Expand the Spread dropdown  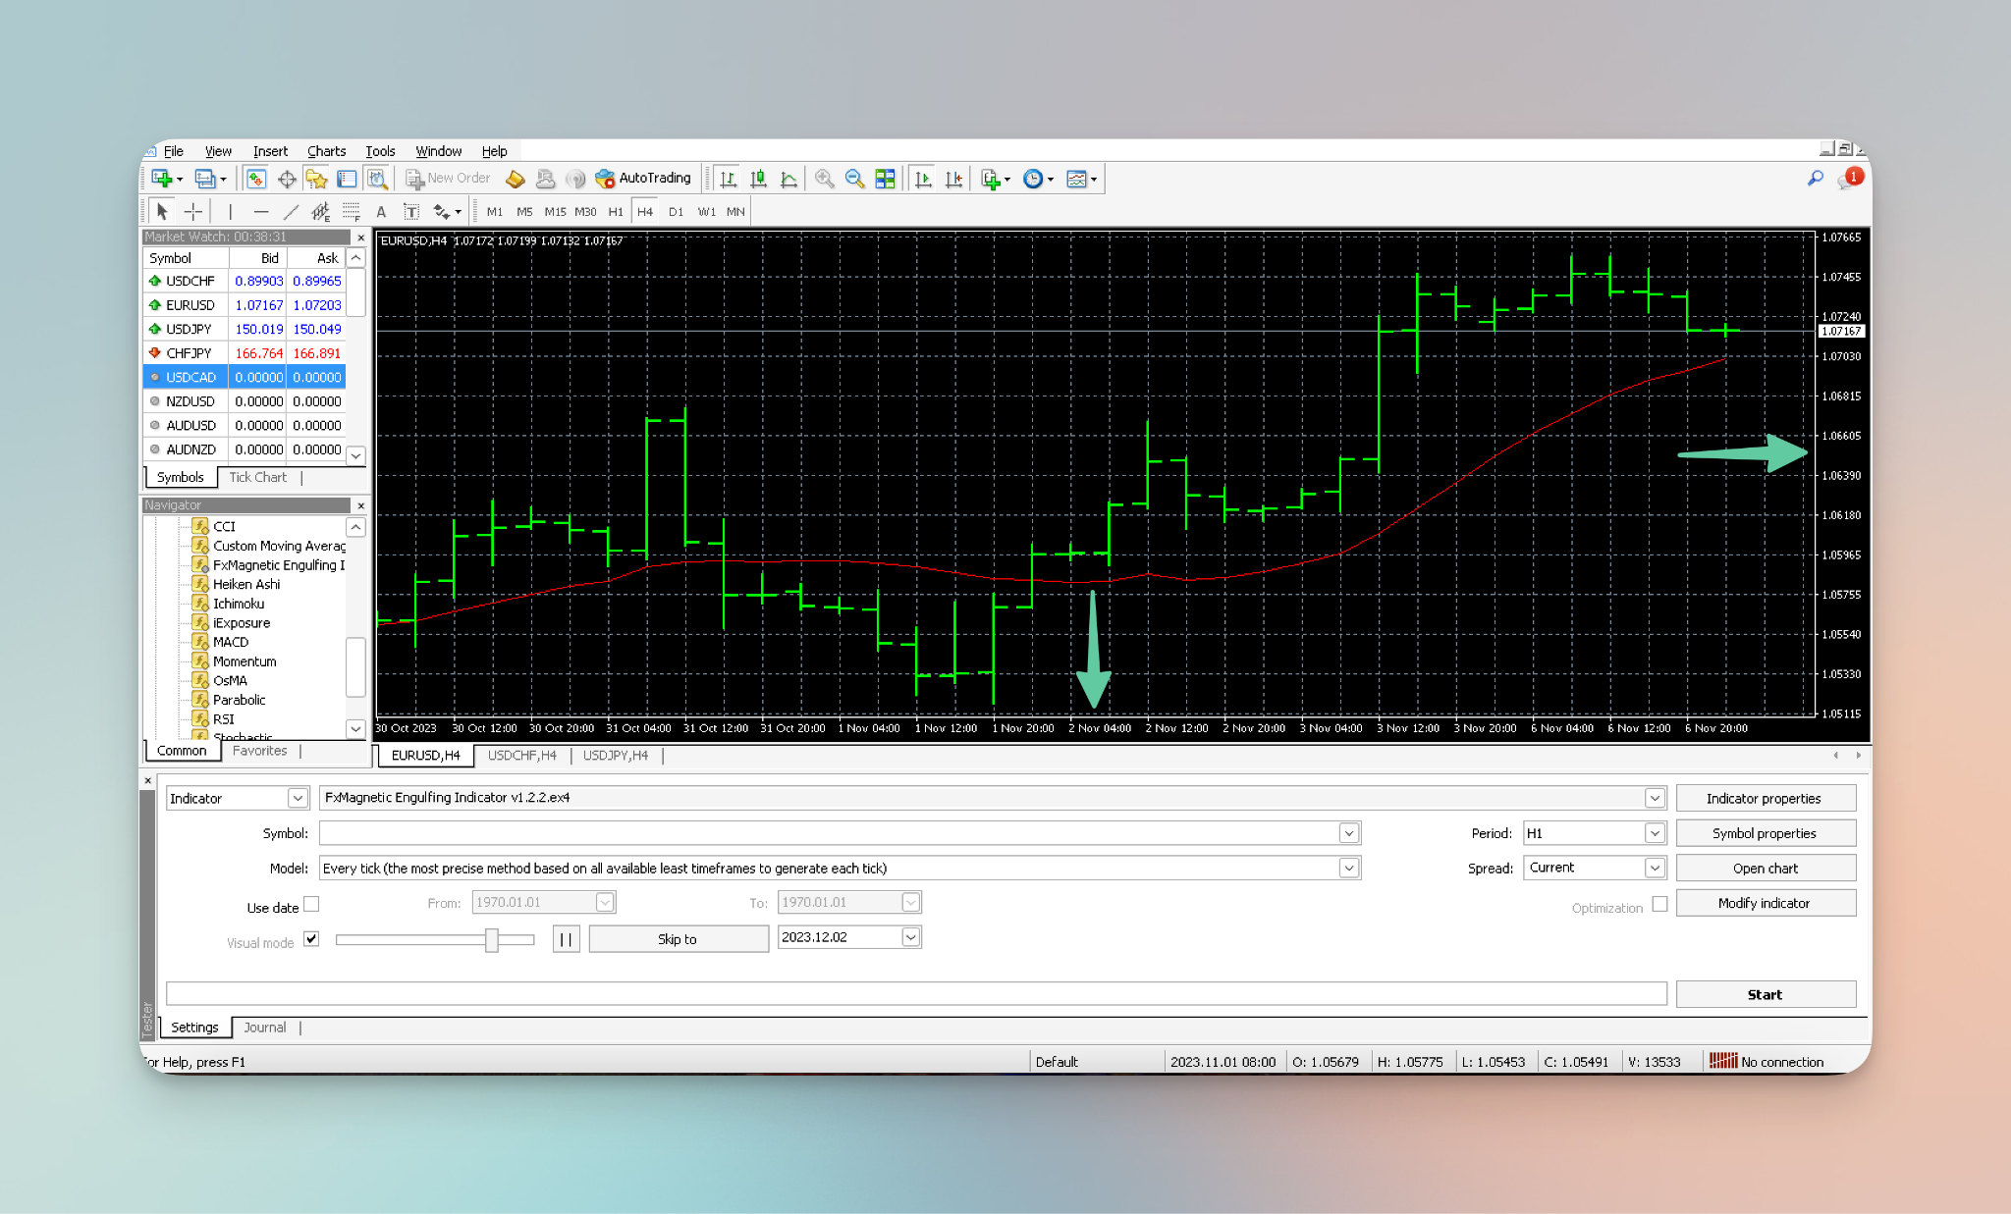(1655, 868)
